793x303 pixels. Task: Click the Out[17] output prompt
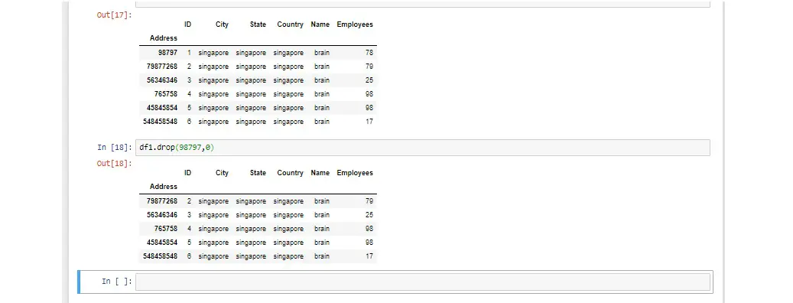point(114,15)
